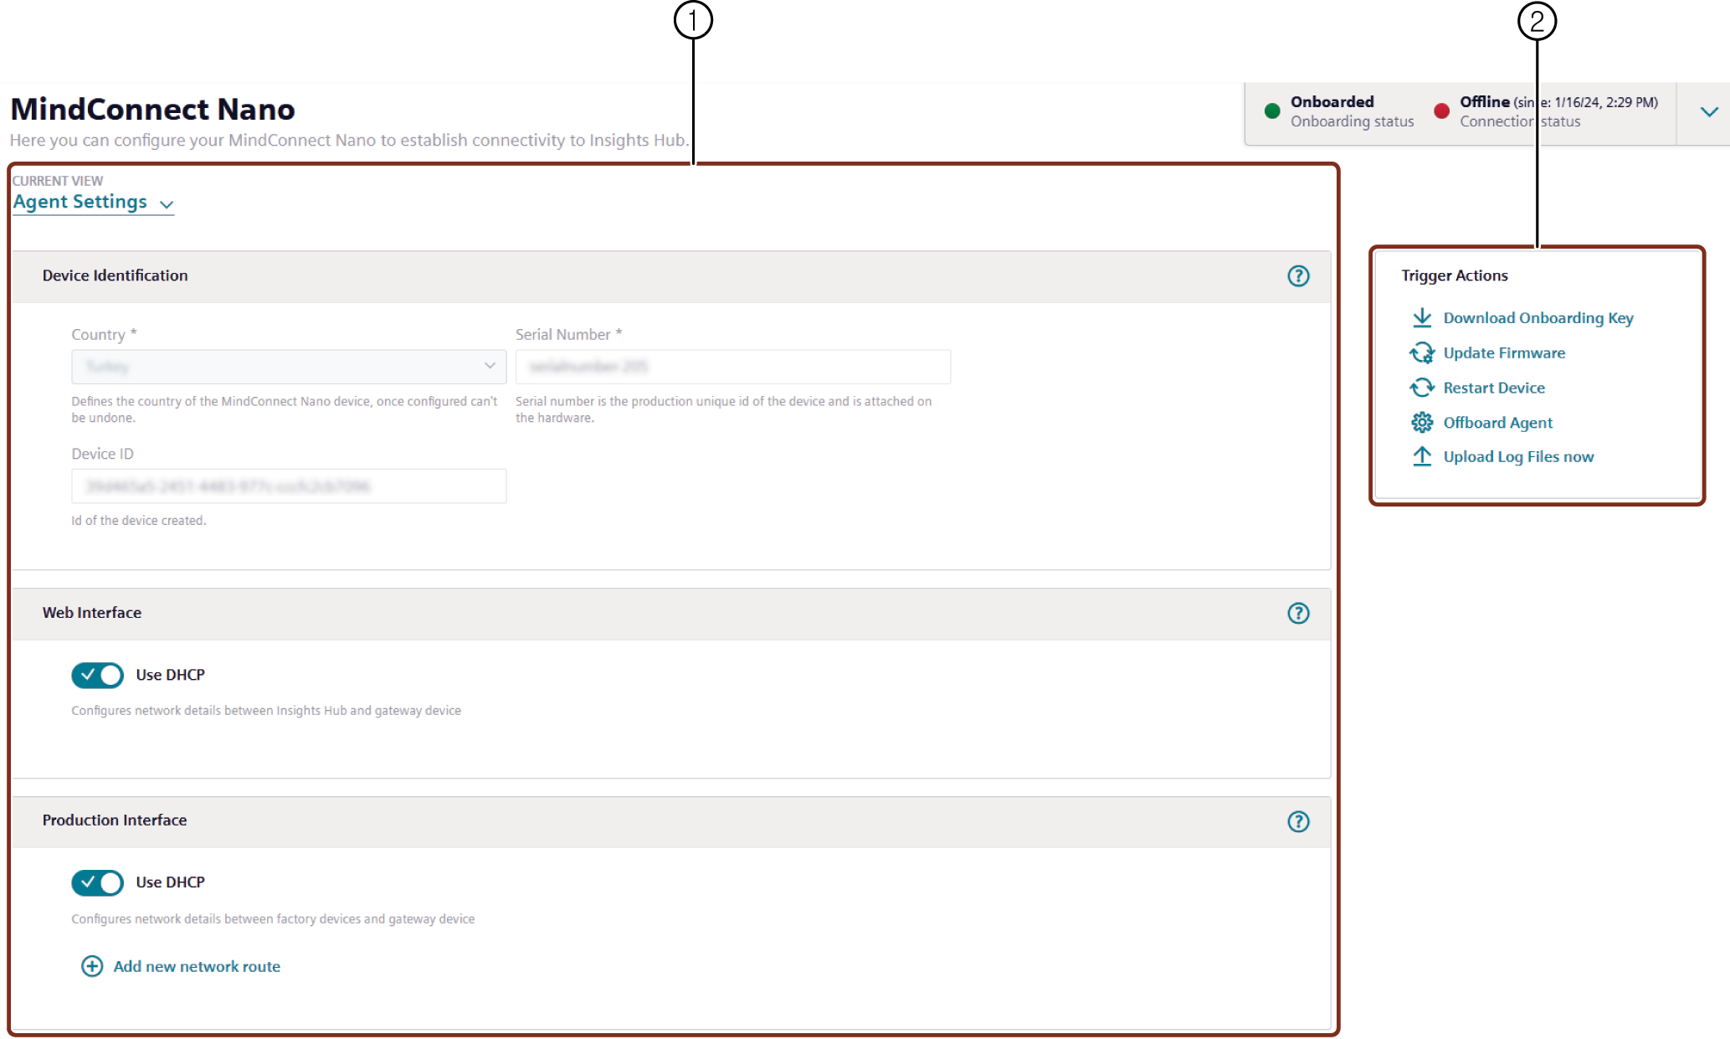Open the Agent Settings view dropdown
Viewport: 1730px width, 1039px height.
(x=93, y=203)
